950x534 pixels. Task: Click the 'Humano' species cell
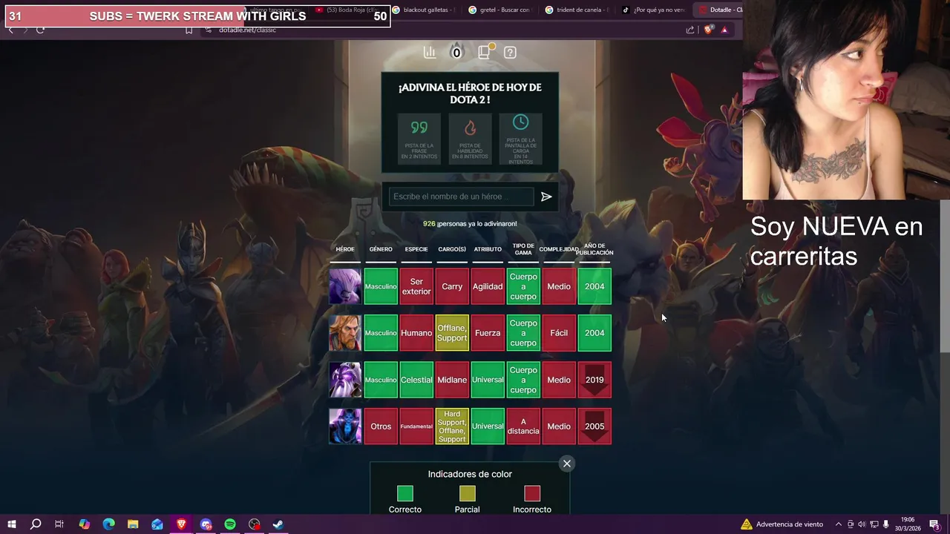416,333
